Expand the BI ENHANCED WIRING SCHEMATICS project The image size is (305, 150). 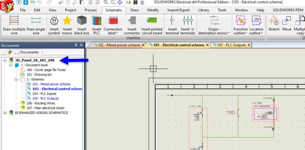[5, 113]
